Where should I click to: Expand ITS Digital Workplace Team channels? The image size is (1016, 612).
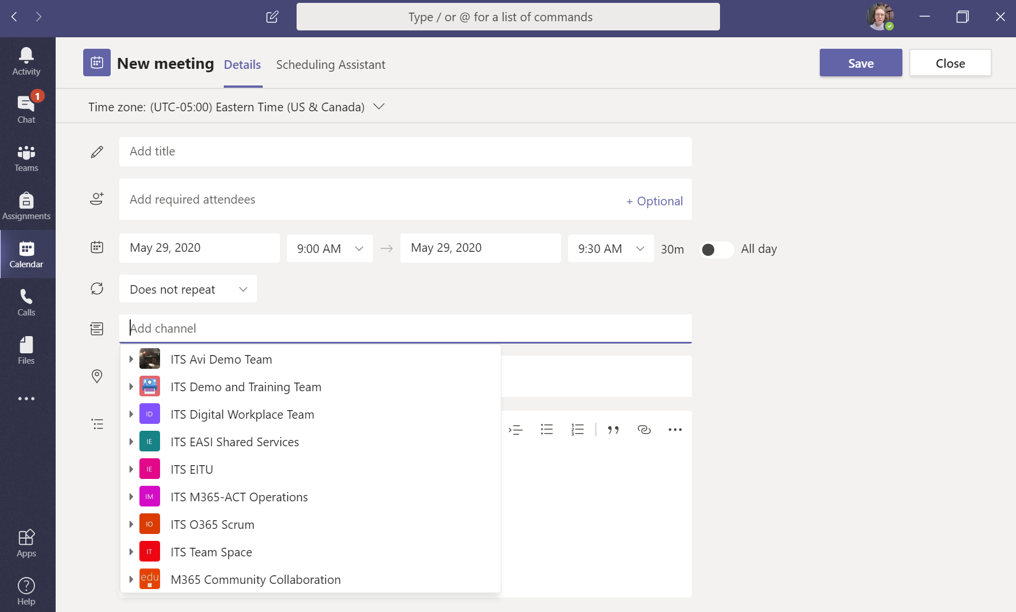tap(131, 414)
